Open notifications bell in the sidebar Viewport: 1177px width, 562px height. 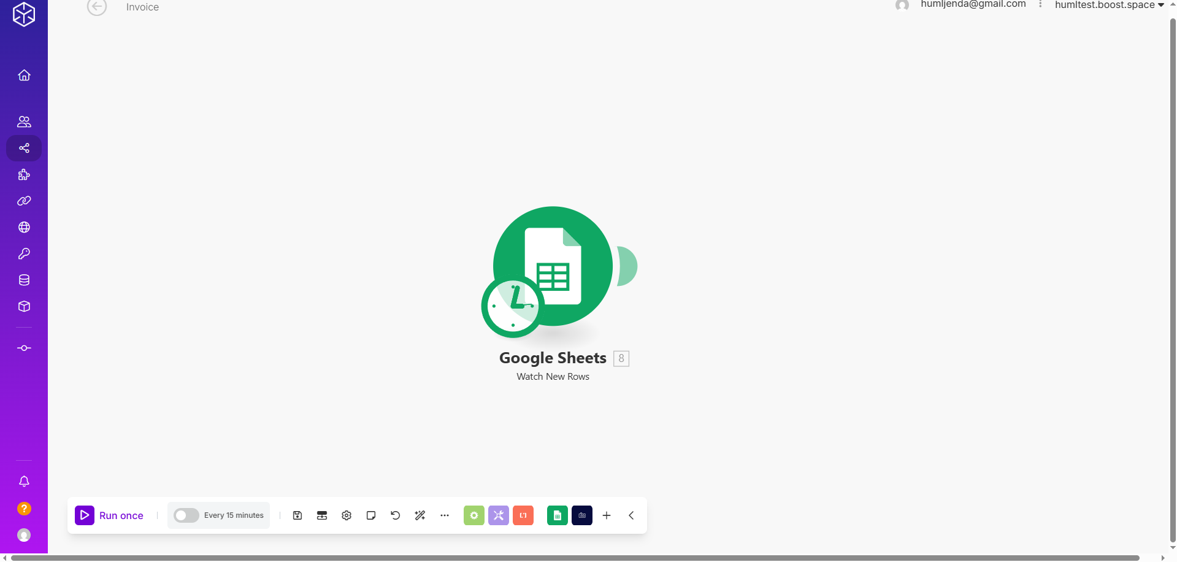pos(24,482)
